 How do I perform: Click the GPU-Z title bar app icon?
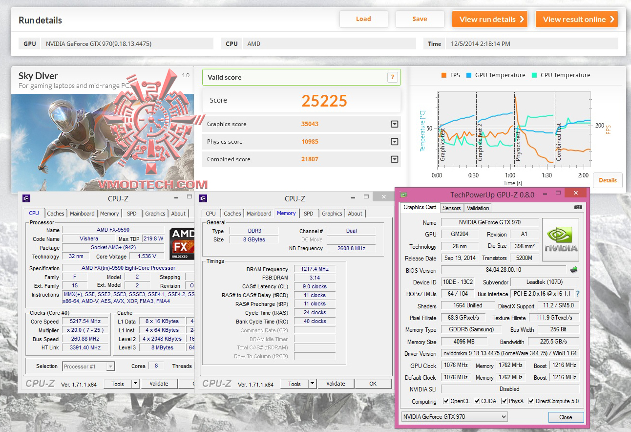(x=404, y=194)
